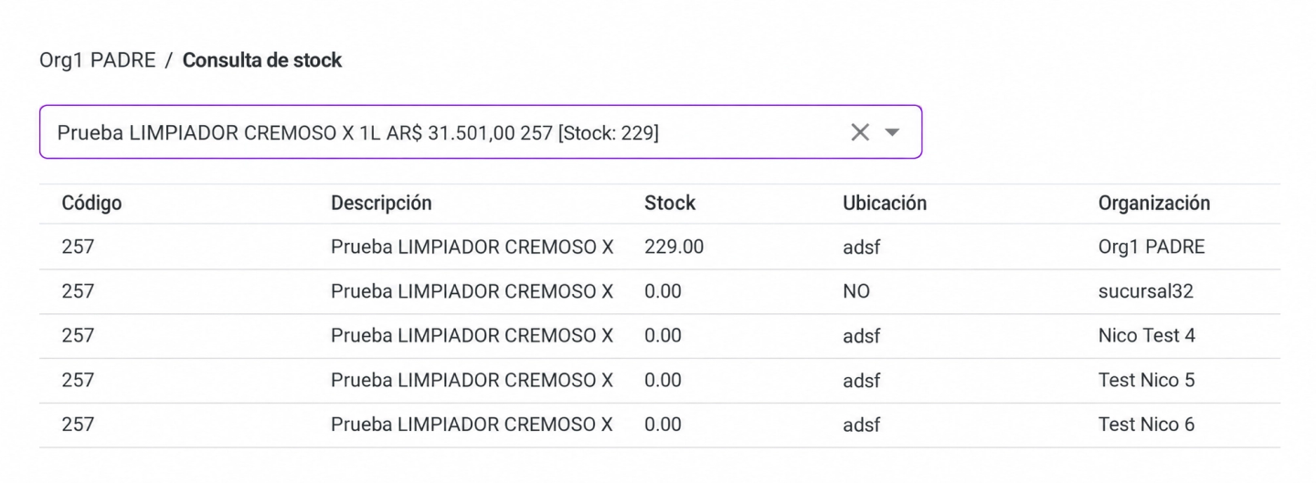
Task: Click adsf location in Org1 PADRE row
Action: pos(861,247)
